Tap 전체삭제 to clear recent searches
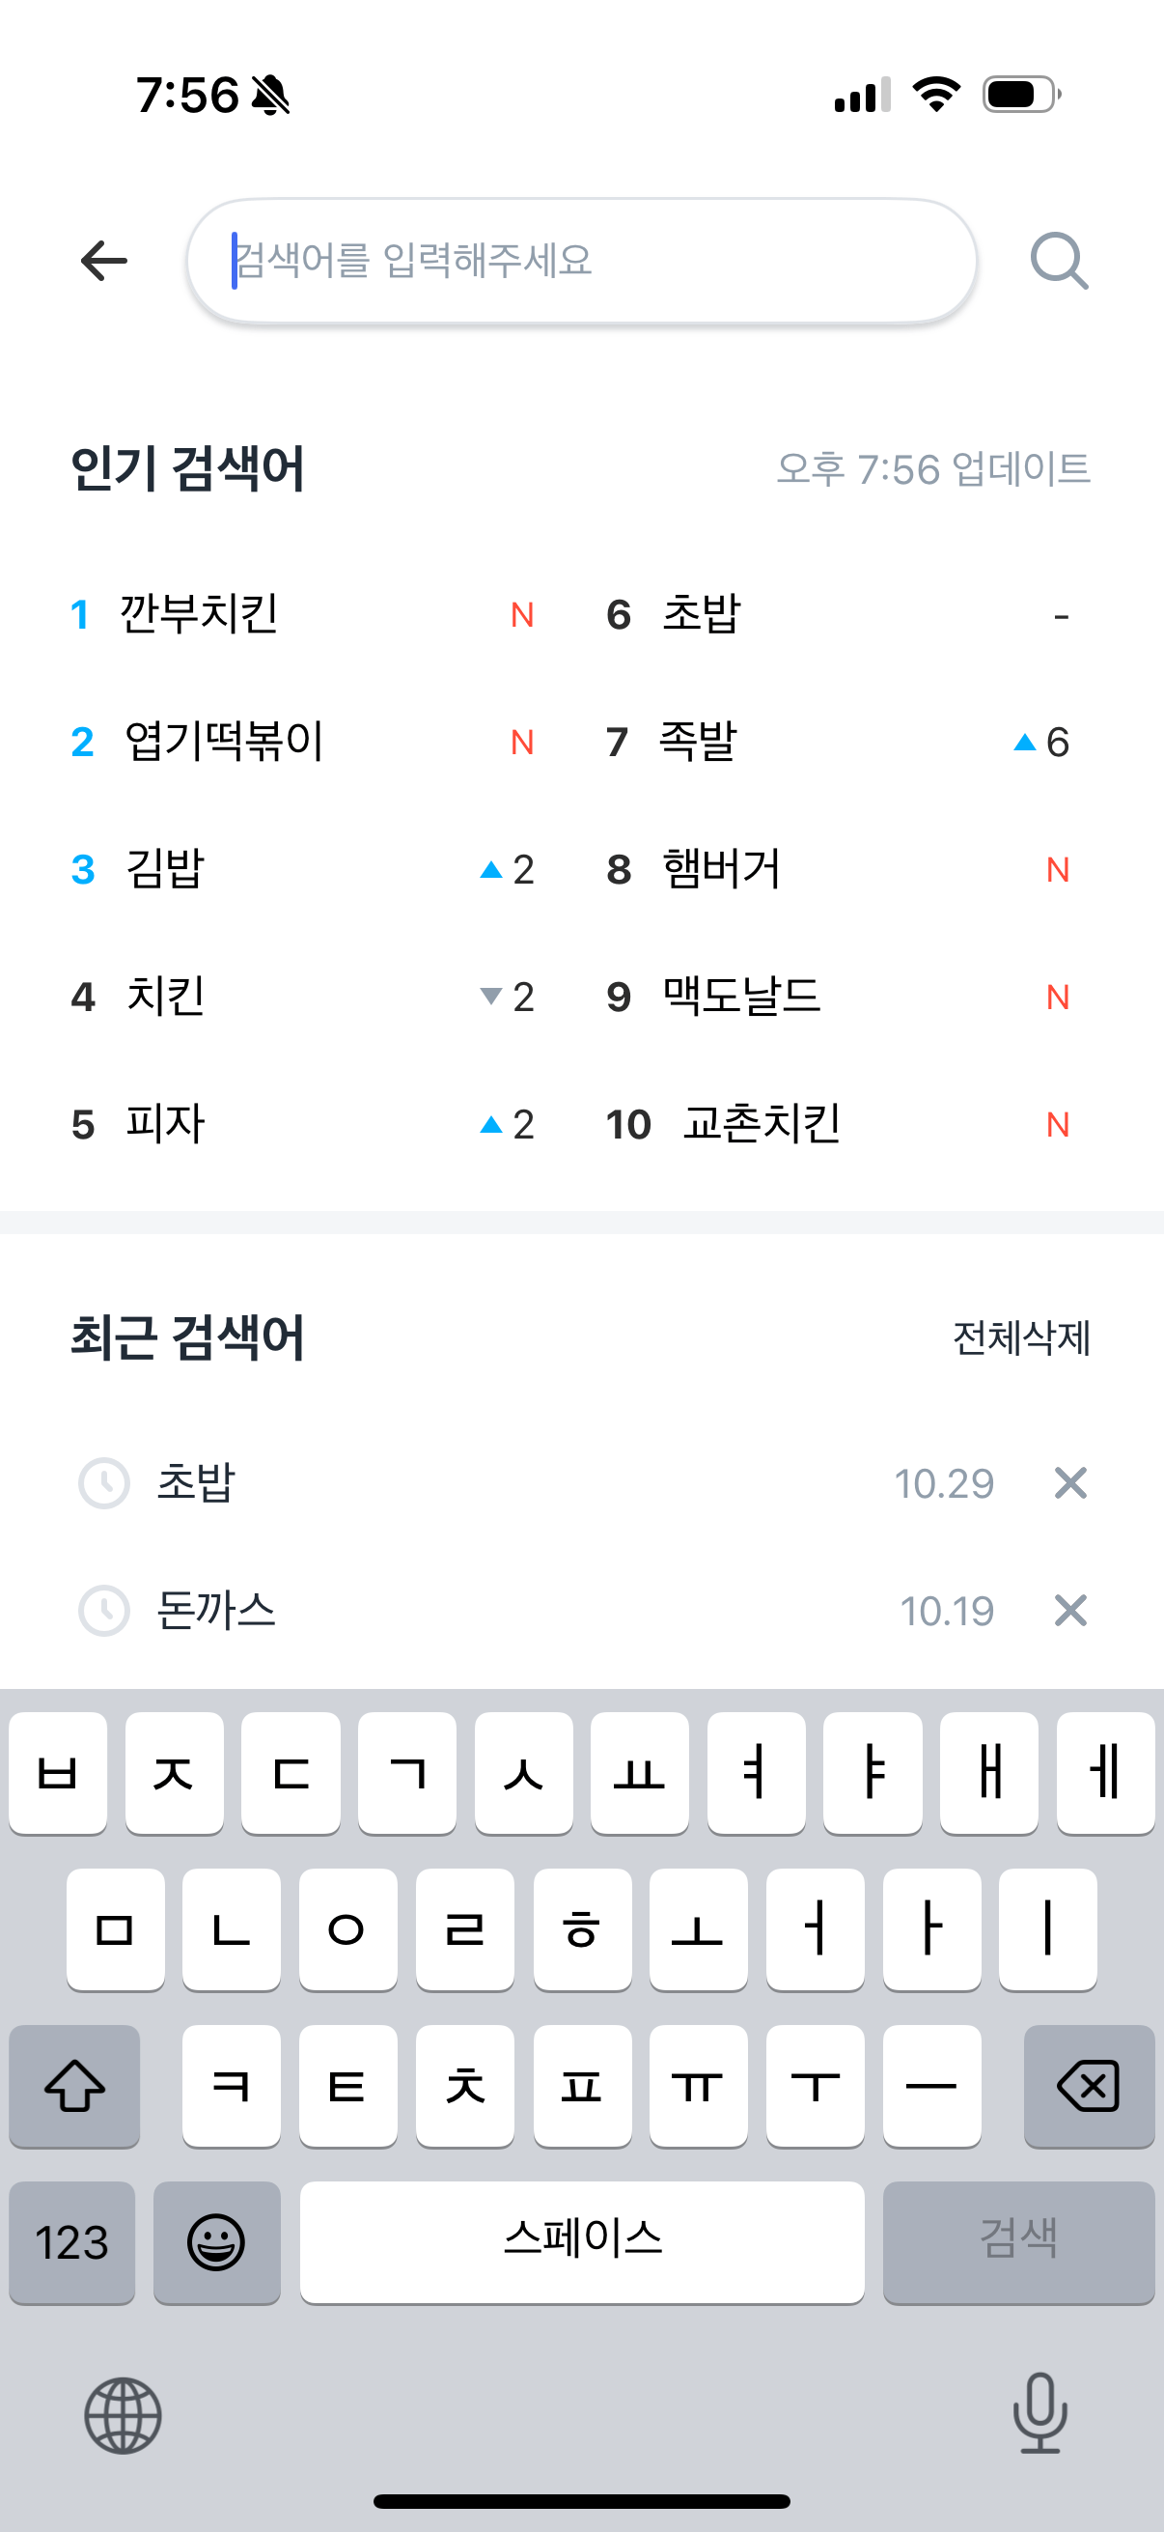The image size is (1164, 2532). pos(1020,1337)
